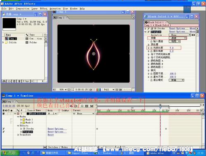Click the 3D Stroke effect icon in Effect Controls
Screen dimensions: 206x156
click(x=152, y=28)
